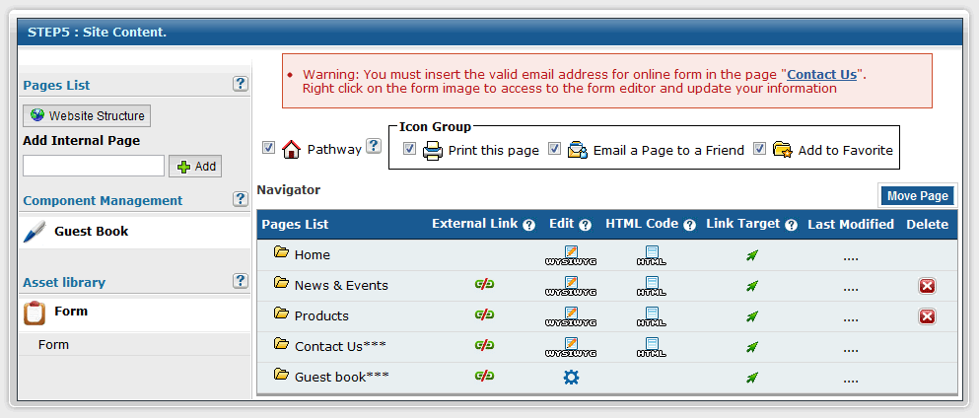The image size is (979, 418).
Task: Click the Add to Favorite folder icon
Action: point(783,150)
